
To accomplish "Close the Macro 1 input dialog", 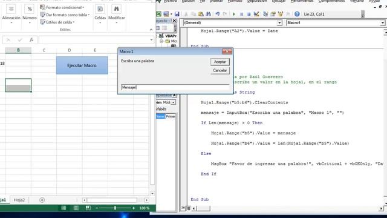I will coord(227,51).
